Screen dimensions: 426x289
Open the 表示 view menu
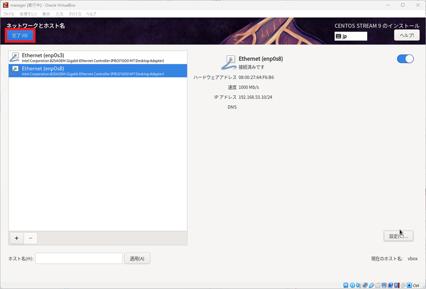46,14
